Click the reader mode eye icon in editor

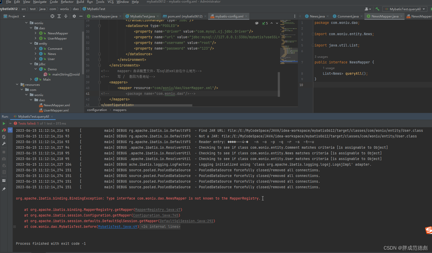point(257,23)
